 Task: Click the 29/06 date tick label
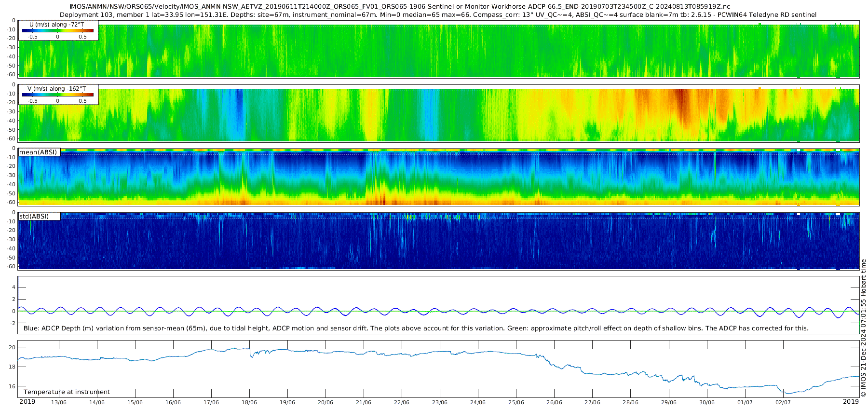point(669,402)
